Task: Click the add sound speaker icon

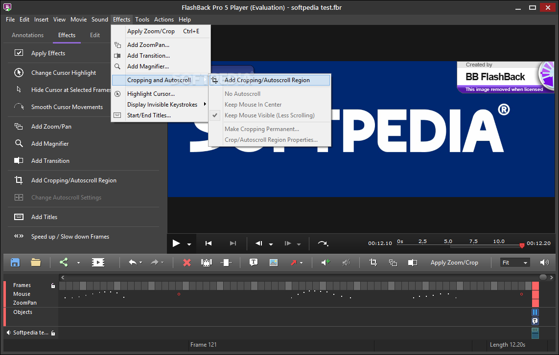Action: [x=326, y=263]
